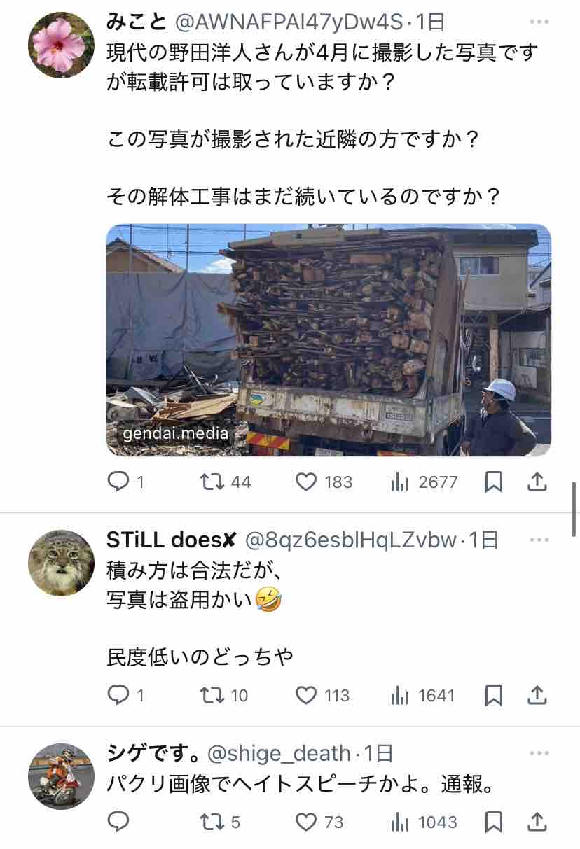Open more options for シゲです。 tweet
Viewport: 580px width, 849px height.
(x=539, y=753)
